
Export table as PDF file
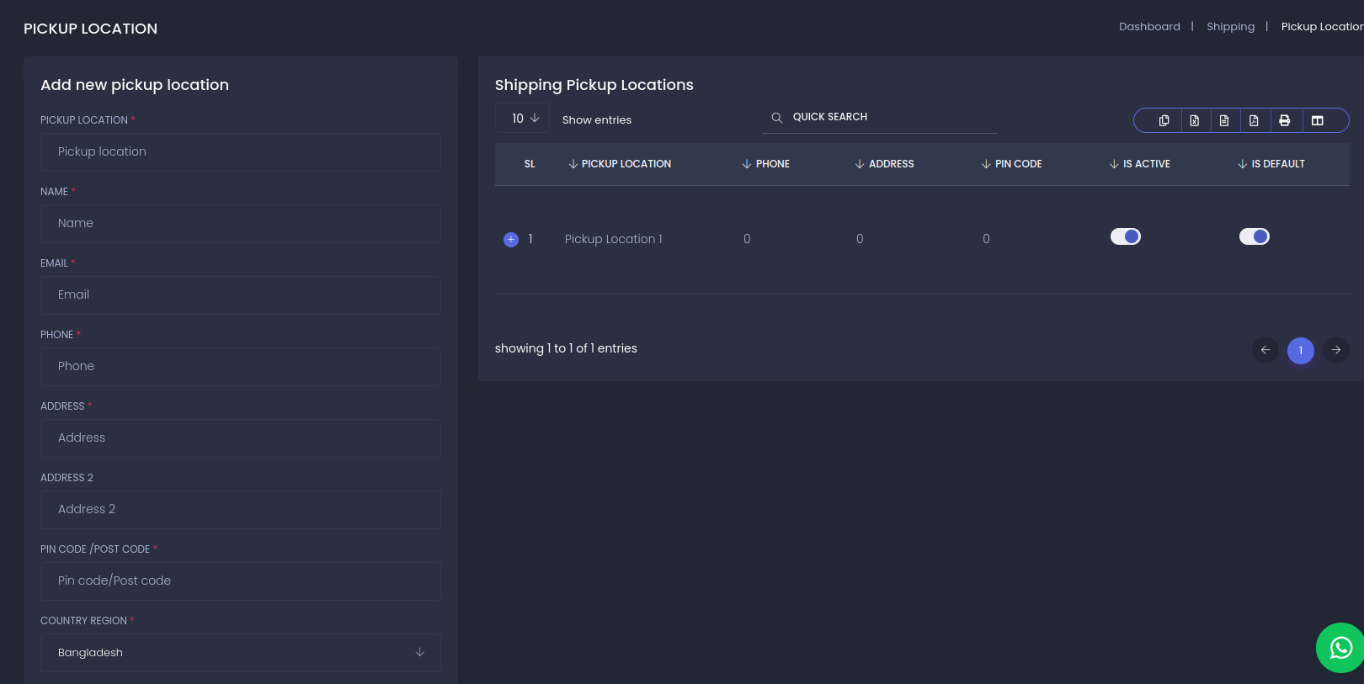(x=1254, y=120)
